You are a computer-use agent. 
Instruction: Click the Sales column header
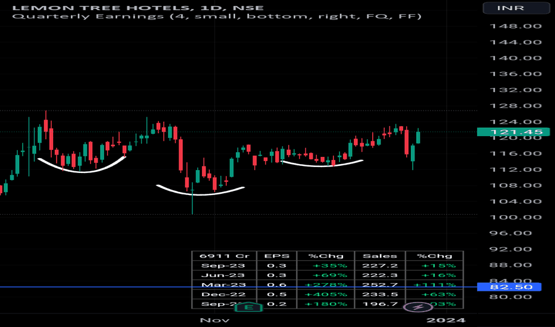click(380, 256)
